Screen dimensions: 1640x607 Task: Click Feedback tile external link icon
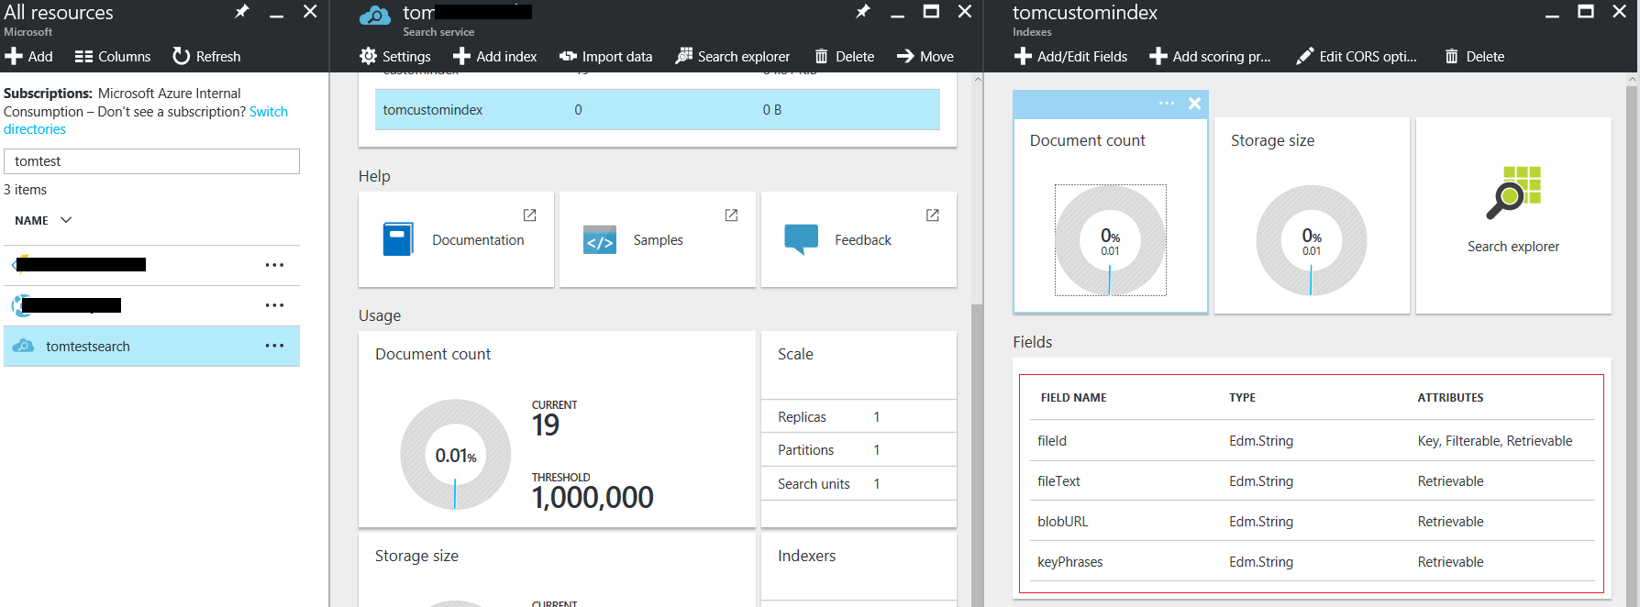pyautogui.click(x=933, y=215)
